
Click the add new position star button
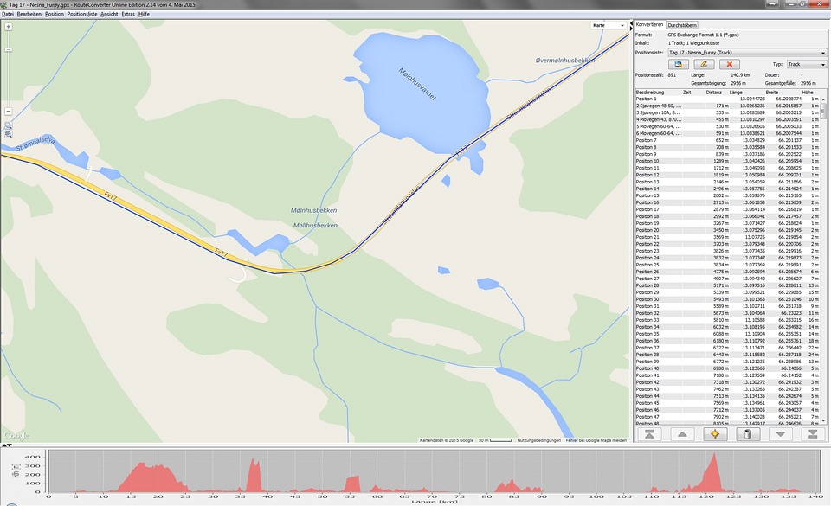pos(714,434)
